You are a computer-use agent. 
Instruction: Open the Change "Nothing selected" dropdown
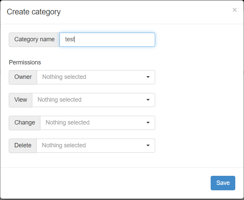click(93, 123)
